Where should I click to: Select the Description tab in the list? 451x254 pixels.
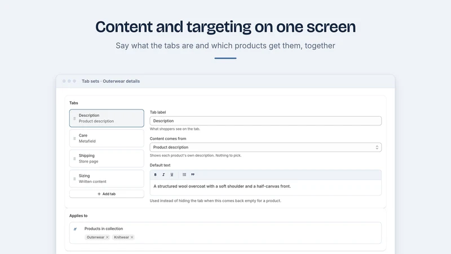click(x=107, y=118)
